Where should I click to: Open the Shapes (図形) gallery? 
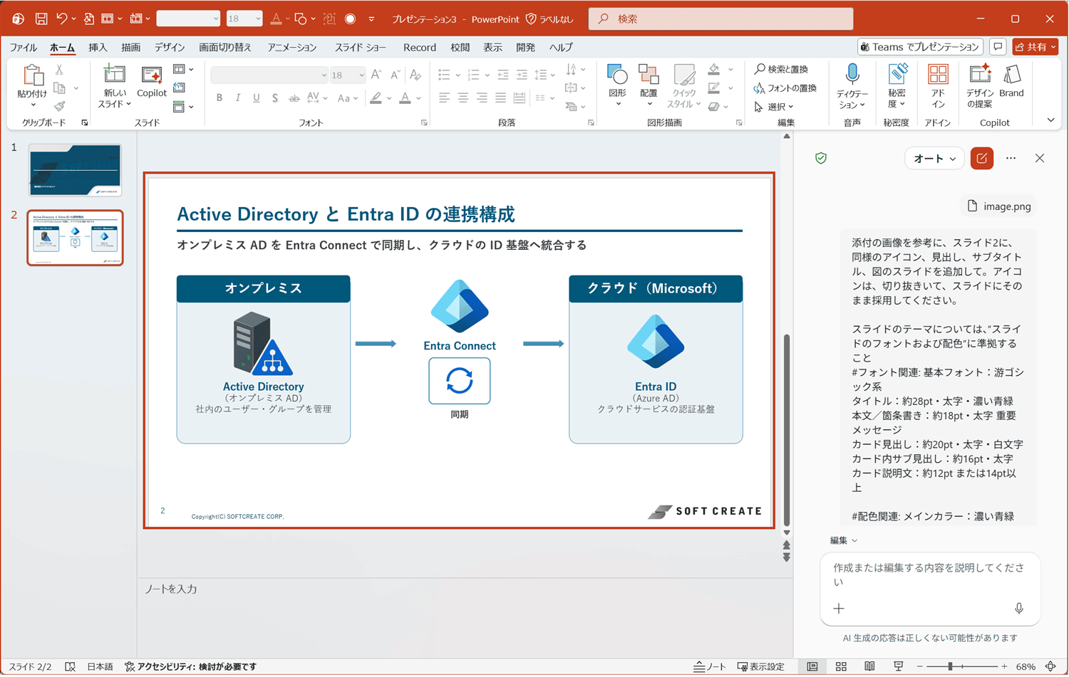coord(617,85)
